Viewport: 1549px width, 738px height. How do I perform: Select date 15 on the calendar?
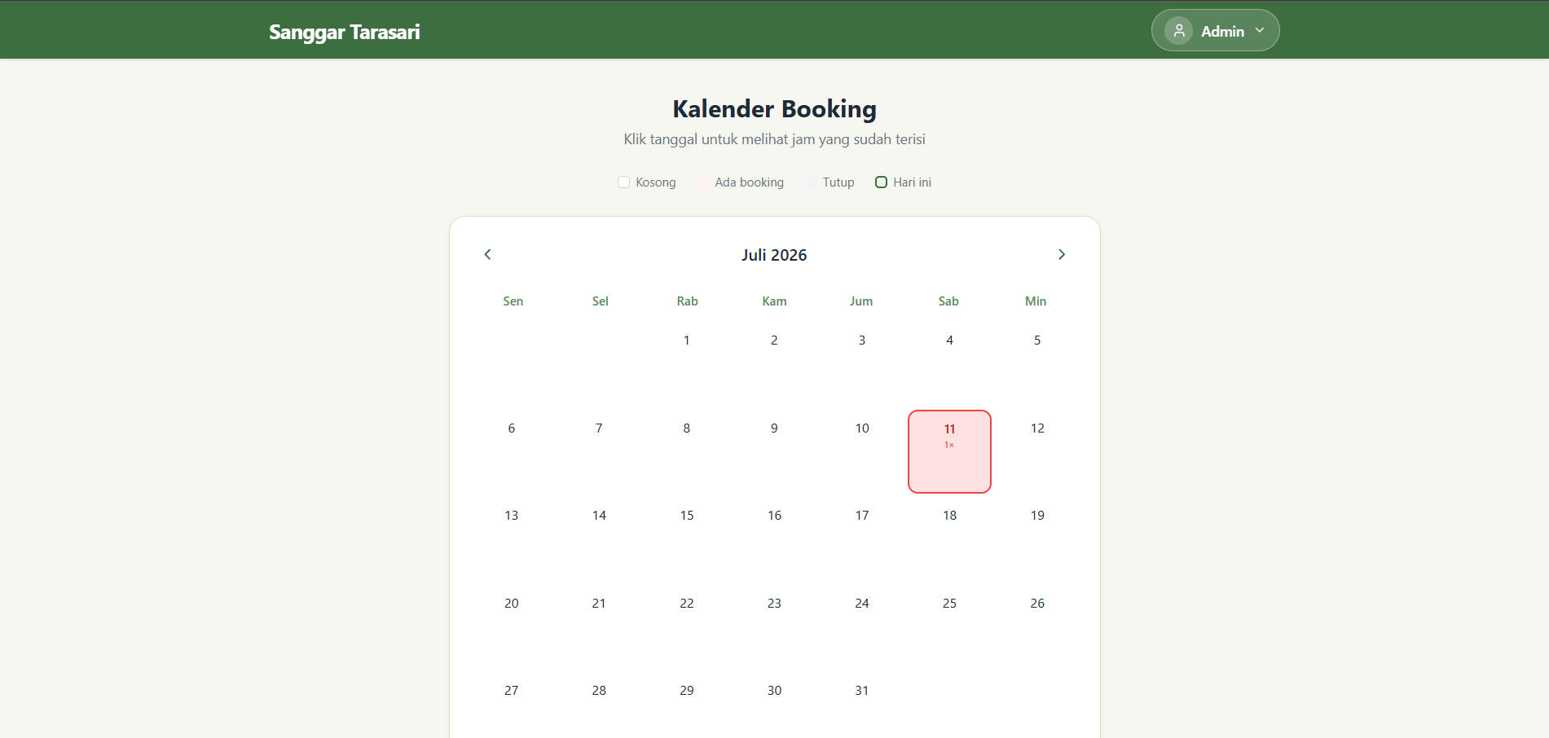pos(687,539)
